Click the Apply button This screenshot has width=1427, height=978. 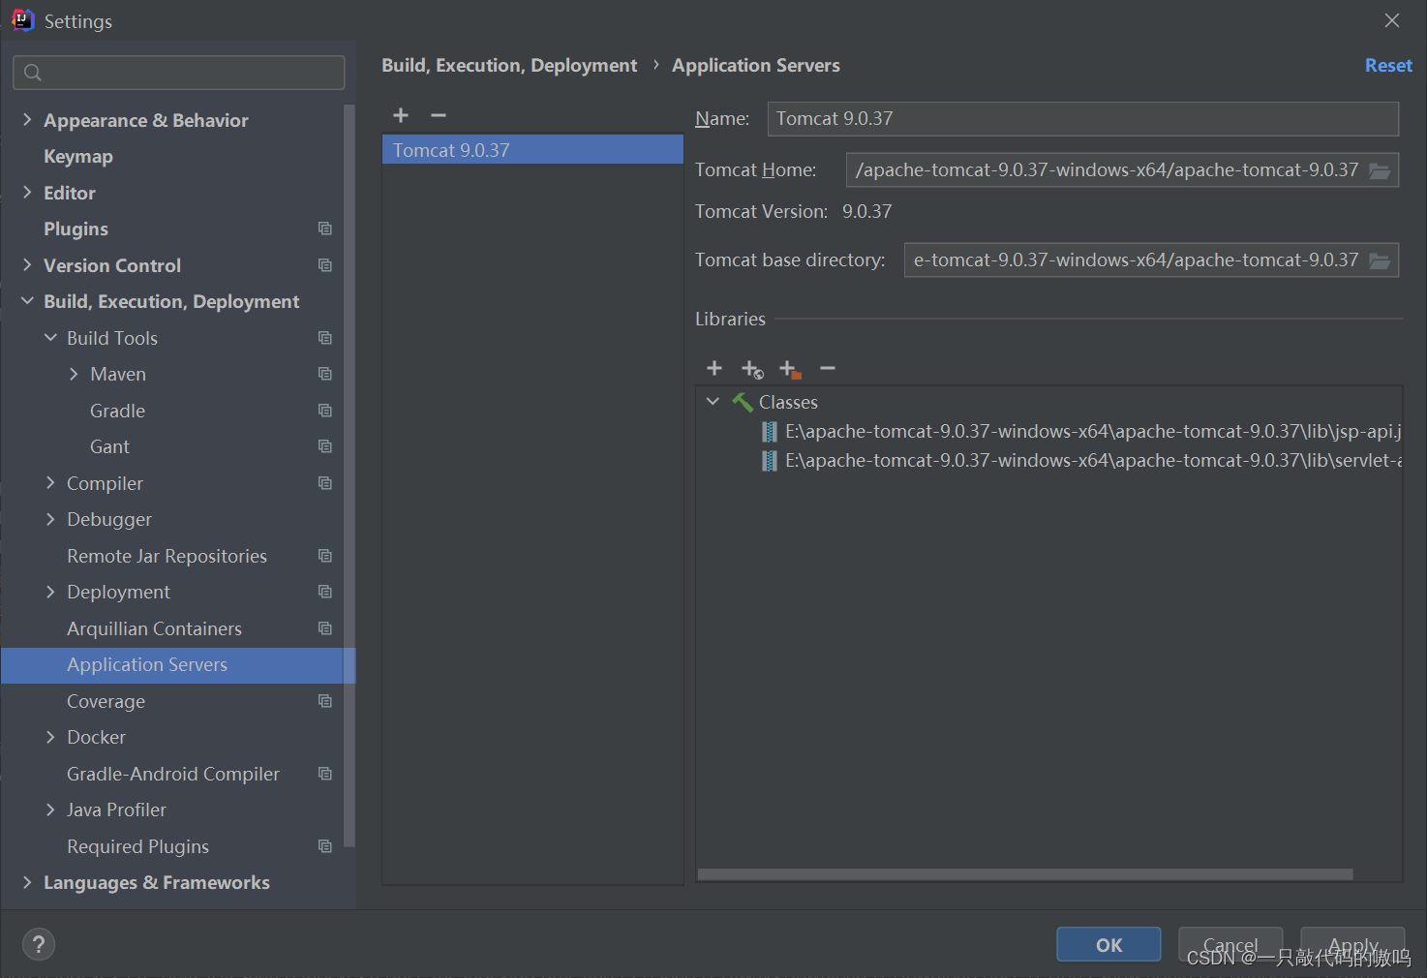point(1352,945)
